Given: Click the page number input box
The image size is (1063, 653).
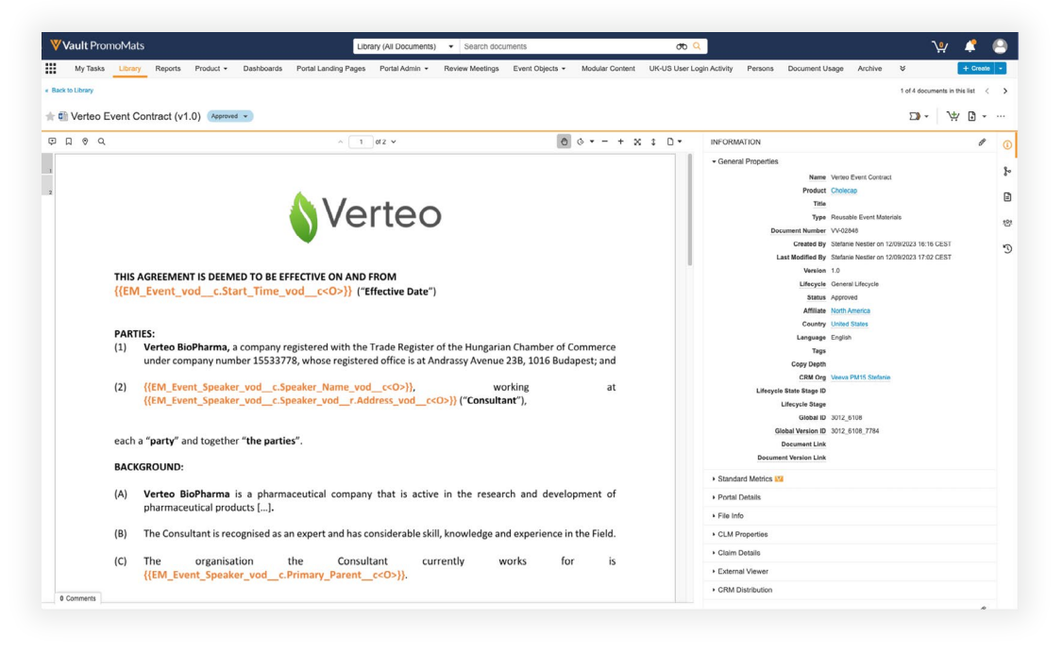Looking at the screenshot, I should pos(361,142).
